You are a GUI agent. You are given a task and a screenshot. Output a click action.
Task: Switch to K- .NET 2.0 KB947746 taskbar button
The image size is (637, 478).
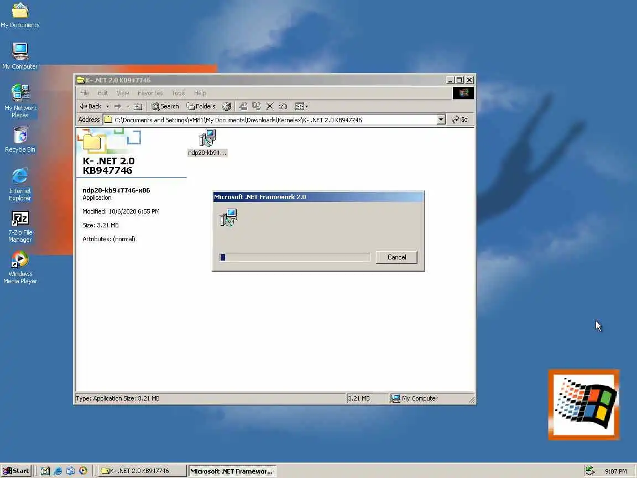click(x=142, y=471)
